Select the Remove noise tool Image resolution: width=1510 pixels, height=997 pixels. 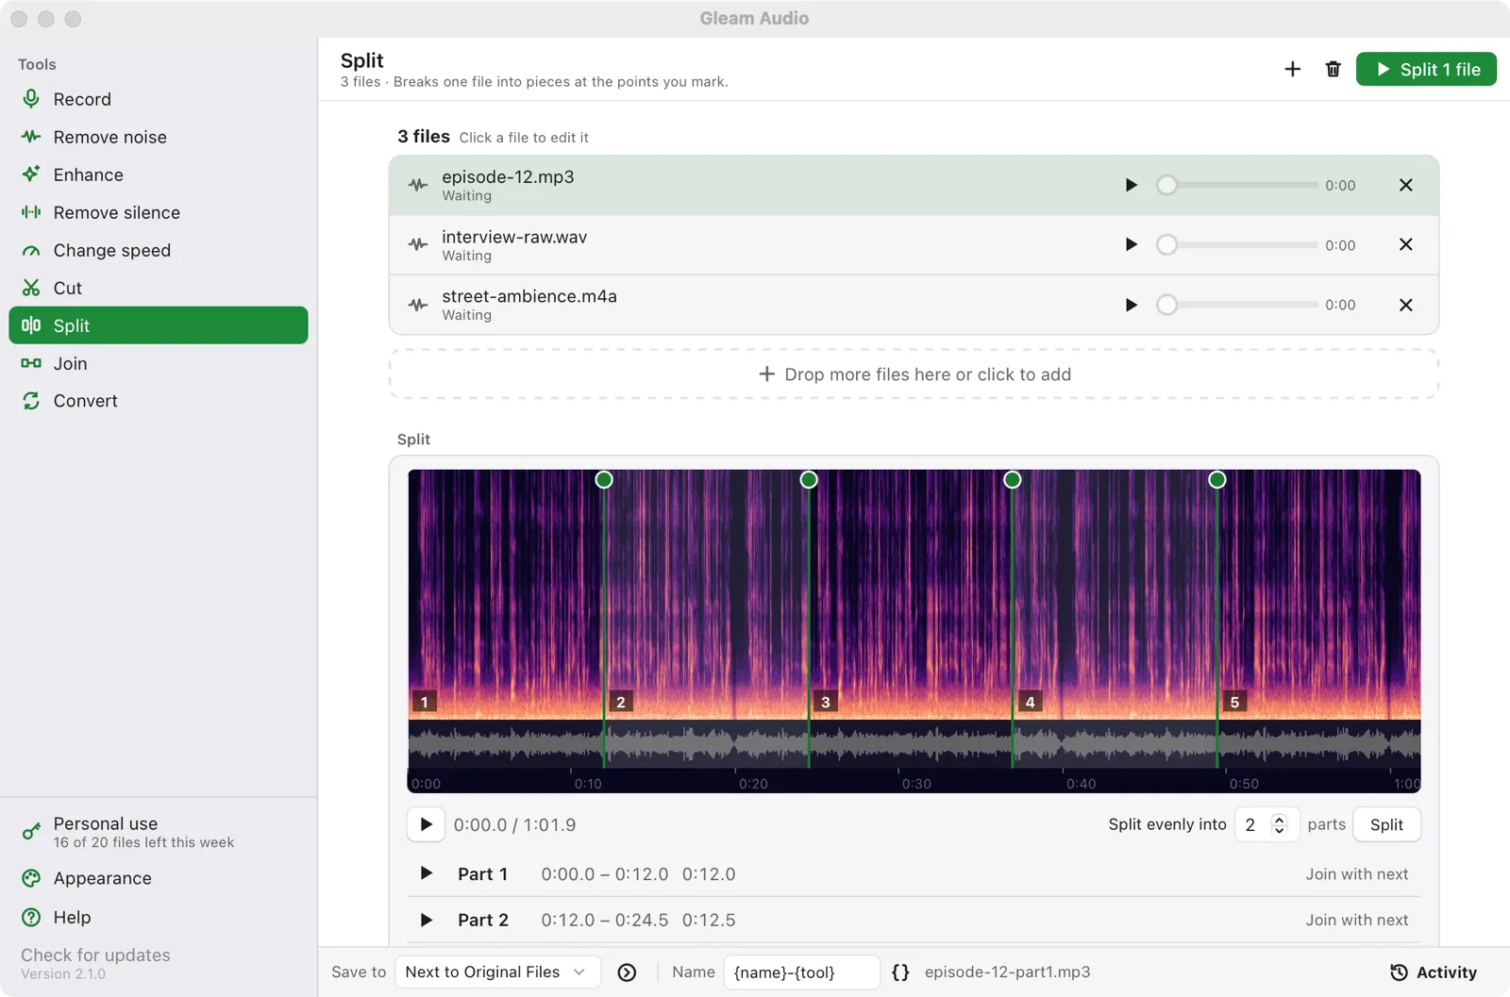click(x=158, y=137)
